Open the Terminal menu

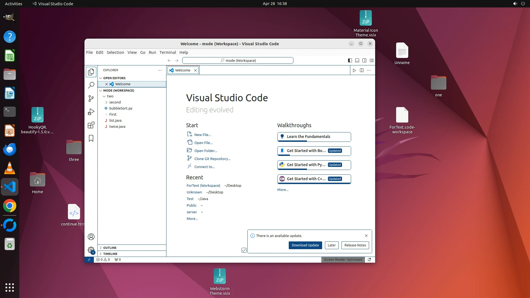pos(168,52)
